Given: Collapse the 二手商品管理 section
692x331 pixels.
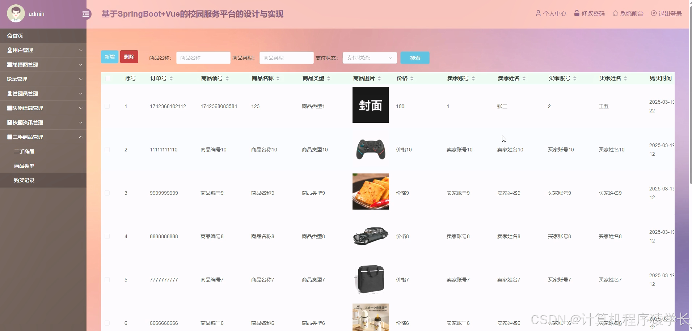Looking at the screenshot, I should 43,137.
